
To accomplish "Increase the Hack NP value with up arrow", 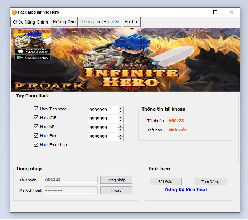I will click(x=120, y=126).
